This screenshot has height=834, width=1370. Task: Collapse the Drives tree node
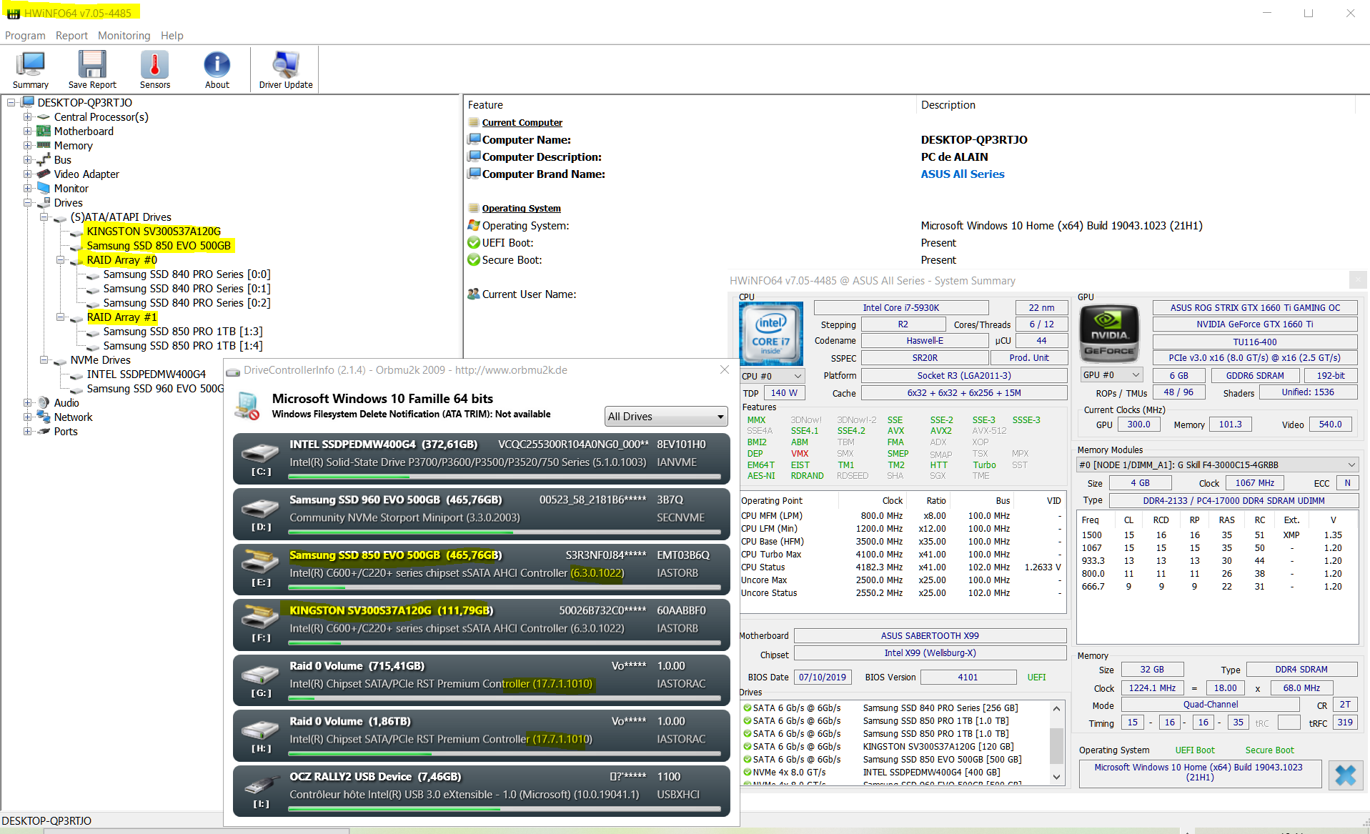point(27,202)
